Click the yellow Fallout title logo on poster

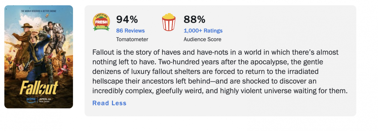(38, 88)
